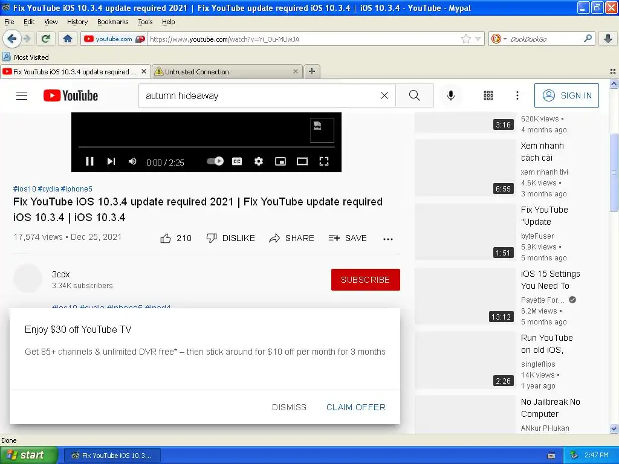This screenshot has width=619, height=464.
Task: Mute the video volume
Action: point(132,161)
